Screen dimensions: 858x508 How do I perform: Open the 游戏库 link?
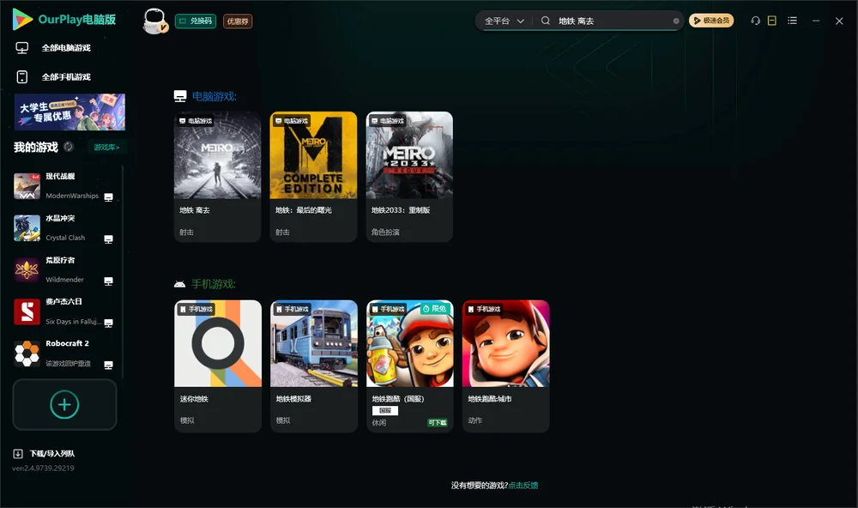point(106,147)
